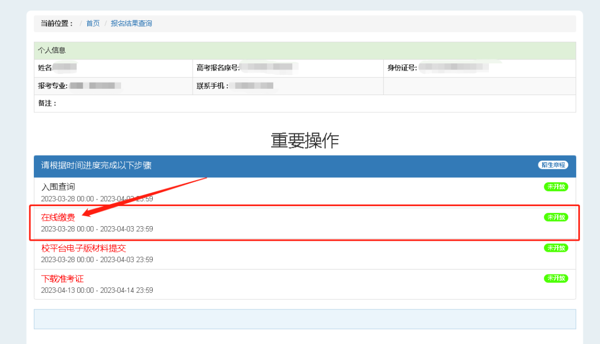Open the 下载准考证 step

[x=62, y=278]
